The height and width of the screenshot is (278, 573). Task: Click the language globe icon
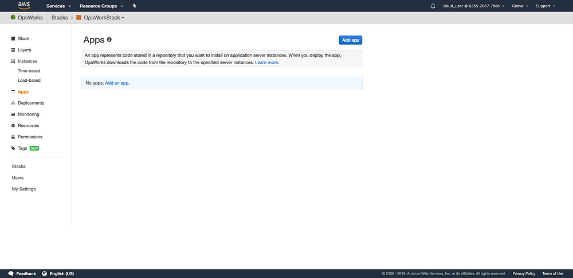click(x=45, y=273)
